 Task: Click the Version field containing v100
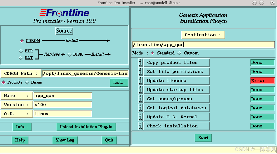(63, 105)
